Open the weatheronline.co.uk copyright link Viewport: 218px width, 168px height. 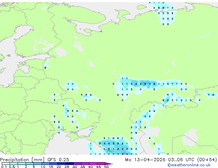189,165
